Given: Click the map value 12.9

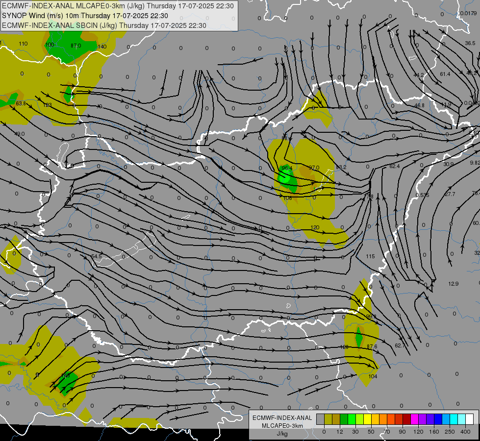Looking at the screenshot, I should [454, 284].
